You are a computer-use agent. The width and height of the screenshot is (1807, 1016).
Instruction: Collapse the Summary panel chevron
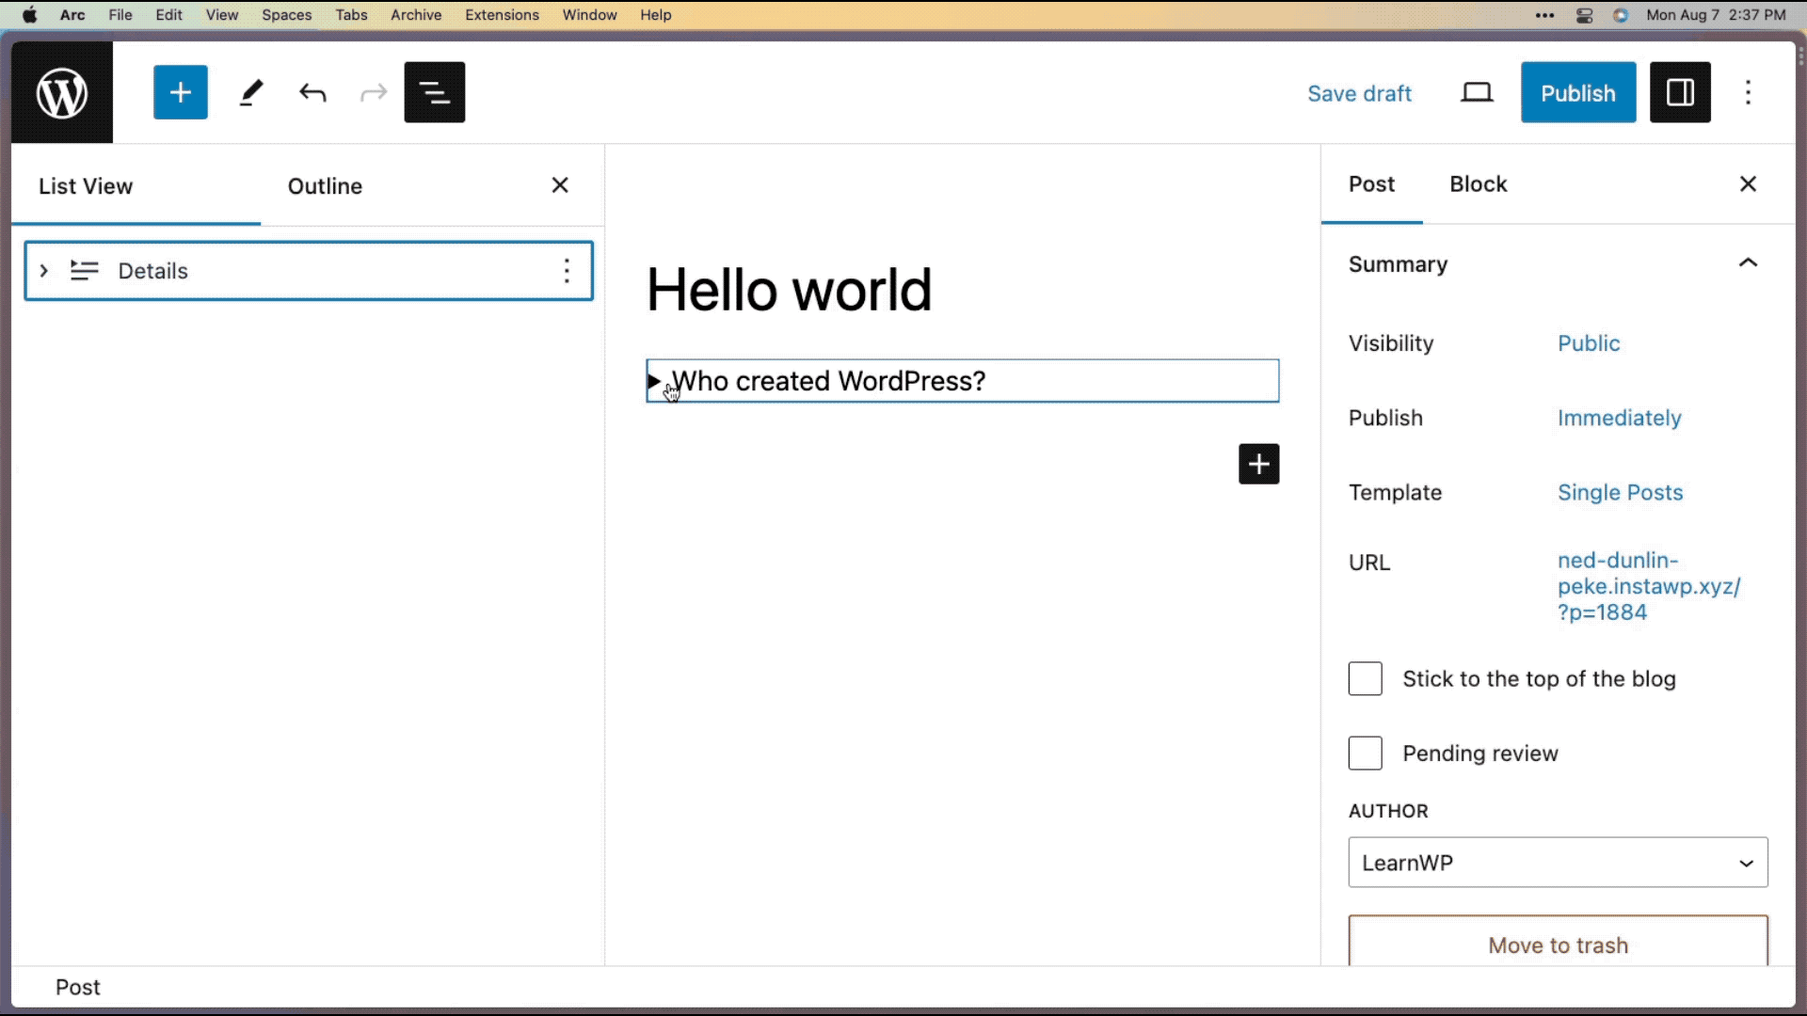click(x=1748, y=263)
